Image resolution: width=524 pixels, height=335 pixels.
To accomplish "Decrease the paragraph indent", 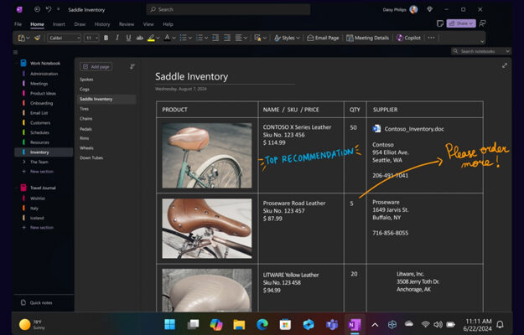I will coord(215,38).
